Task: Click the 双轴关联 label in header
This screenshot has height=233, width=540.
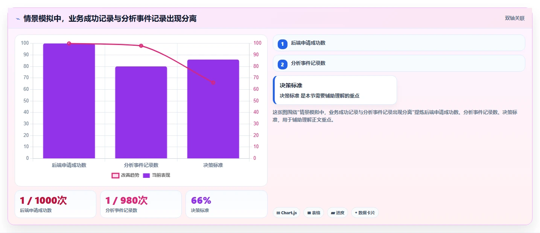Action: [x=514, y=18]
